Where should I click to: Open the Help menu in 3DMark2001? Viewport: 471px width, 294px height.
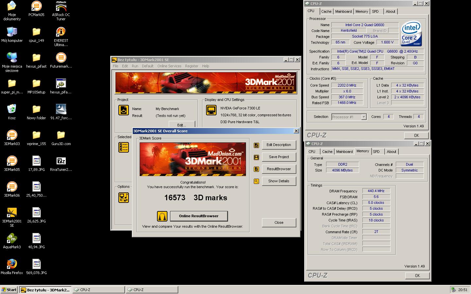[x=205, y=66]
